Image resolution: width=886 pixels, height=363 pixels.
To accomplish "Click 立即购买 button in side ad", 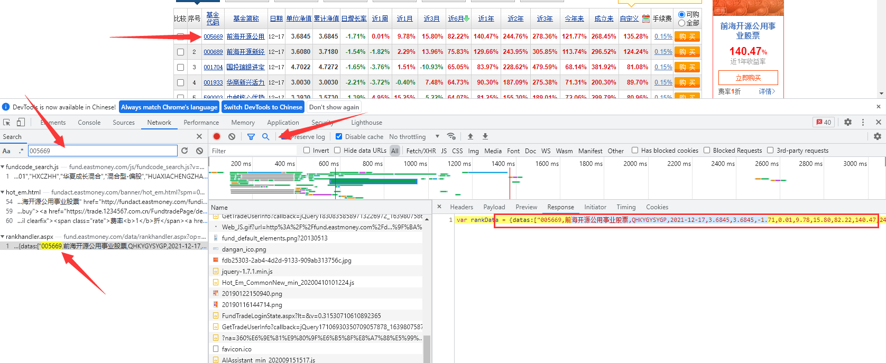I will coord(748,78).
